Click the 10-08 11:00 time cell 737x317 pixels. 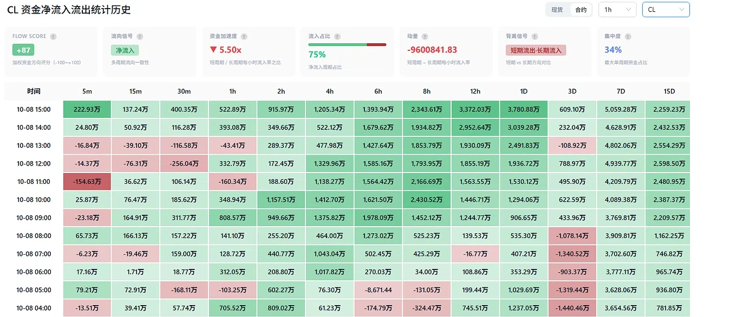[34, 182]
